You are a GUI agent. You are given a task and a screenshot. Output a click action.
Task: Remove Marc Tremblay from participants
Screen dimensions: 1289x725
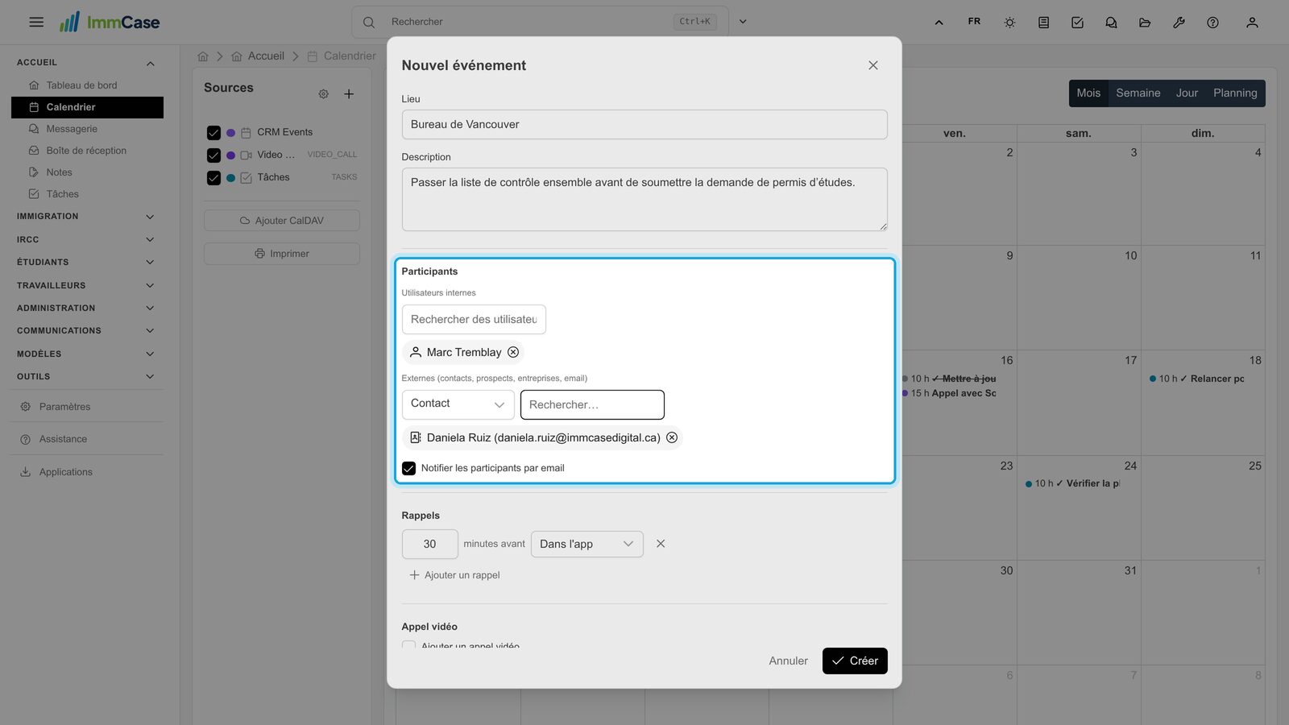click(x=513, y=352)
